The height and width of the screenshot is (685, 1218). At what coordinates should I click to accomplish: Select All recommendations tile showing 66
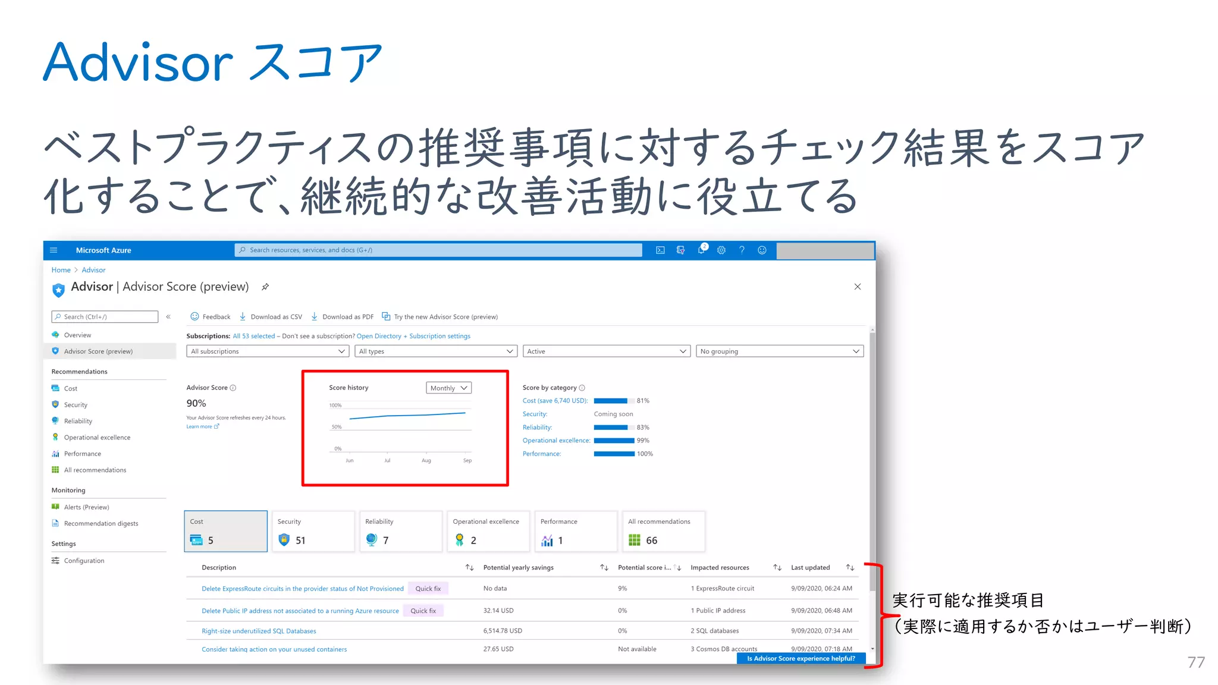tap(663, 531)
